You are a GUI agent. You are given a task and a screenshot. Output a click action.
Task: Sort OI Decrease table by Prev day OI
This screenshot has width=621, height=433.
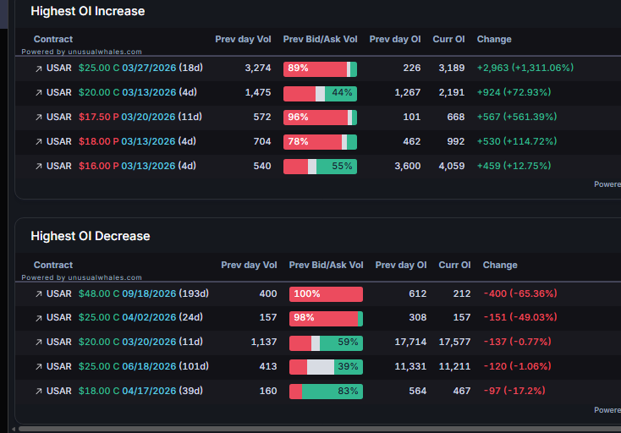click(401, 265)
